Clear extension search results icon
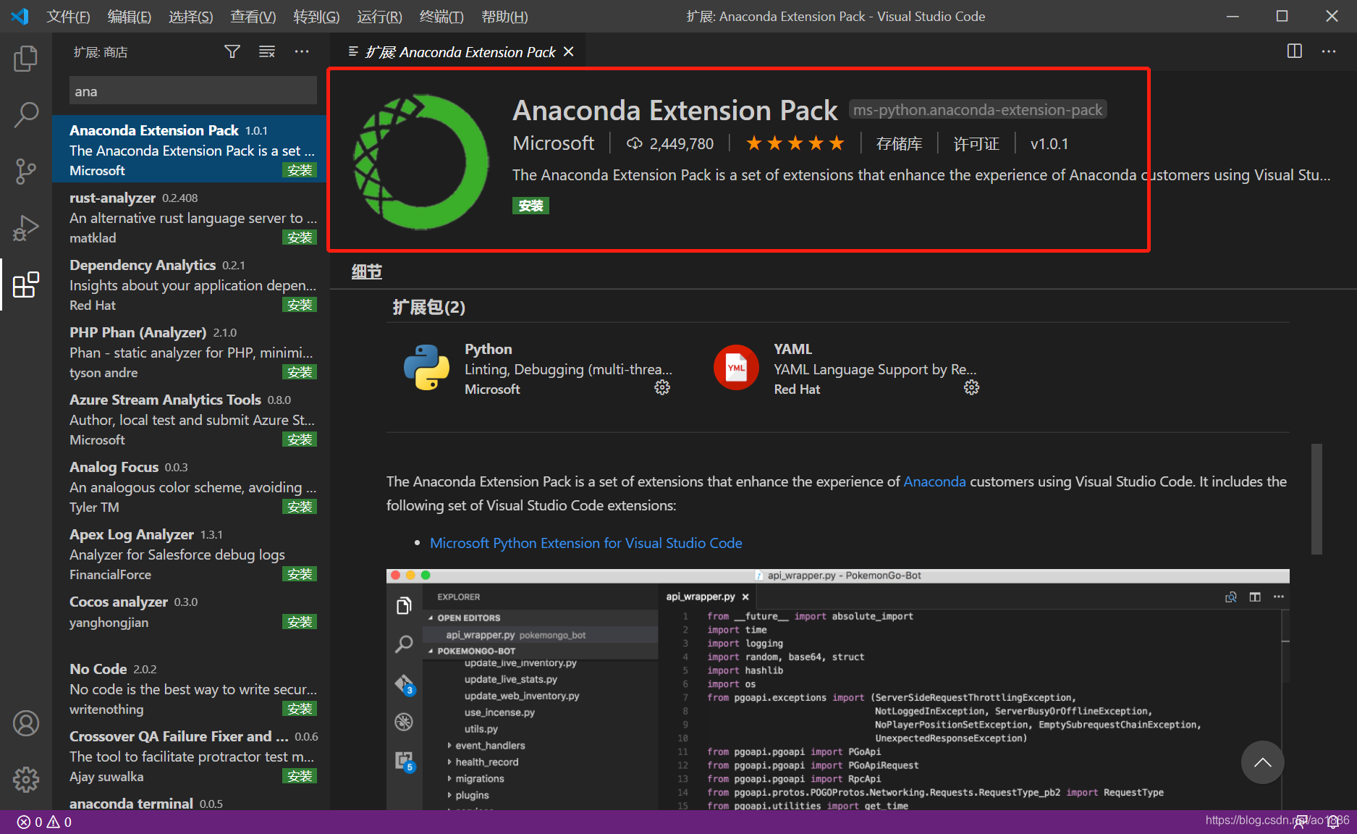 point(267,51)
